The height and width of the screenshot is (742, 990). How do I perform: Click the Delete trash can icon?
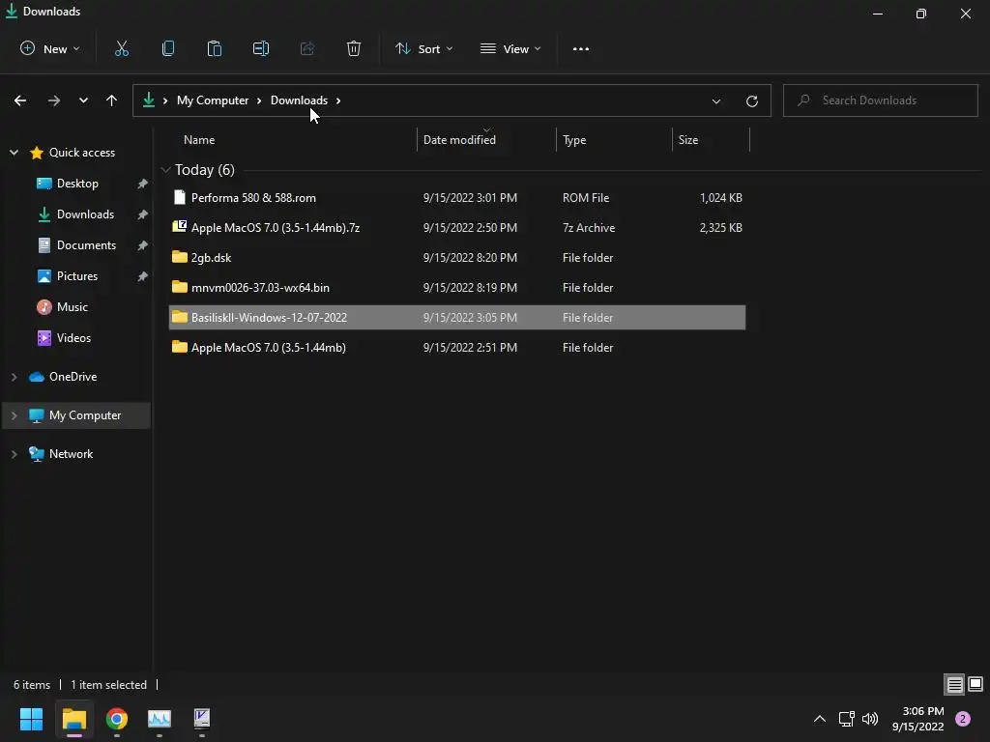(x=354, y=48)
